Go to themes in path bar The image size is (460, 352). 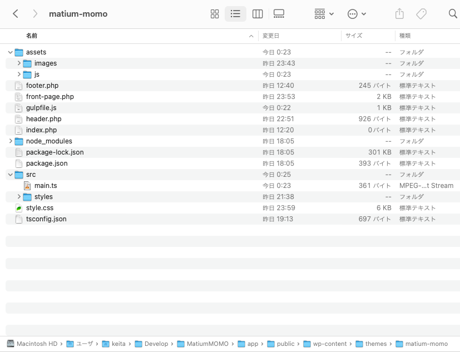click(374, 344)
